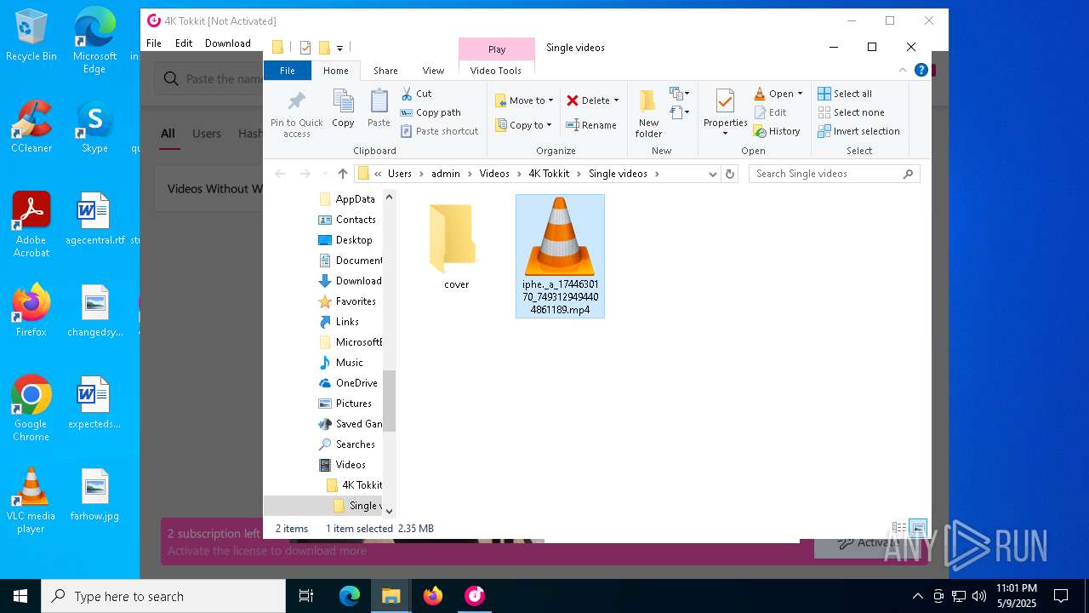Switch to Video Tools tab

coord(496,71)
